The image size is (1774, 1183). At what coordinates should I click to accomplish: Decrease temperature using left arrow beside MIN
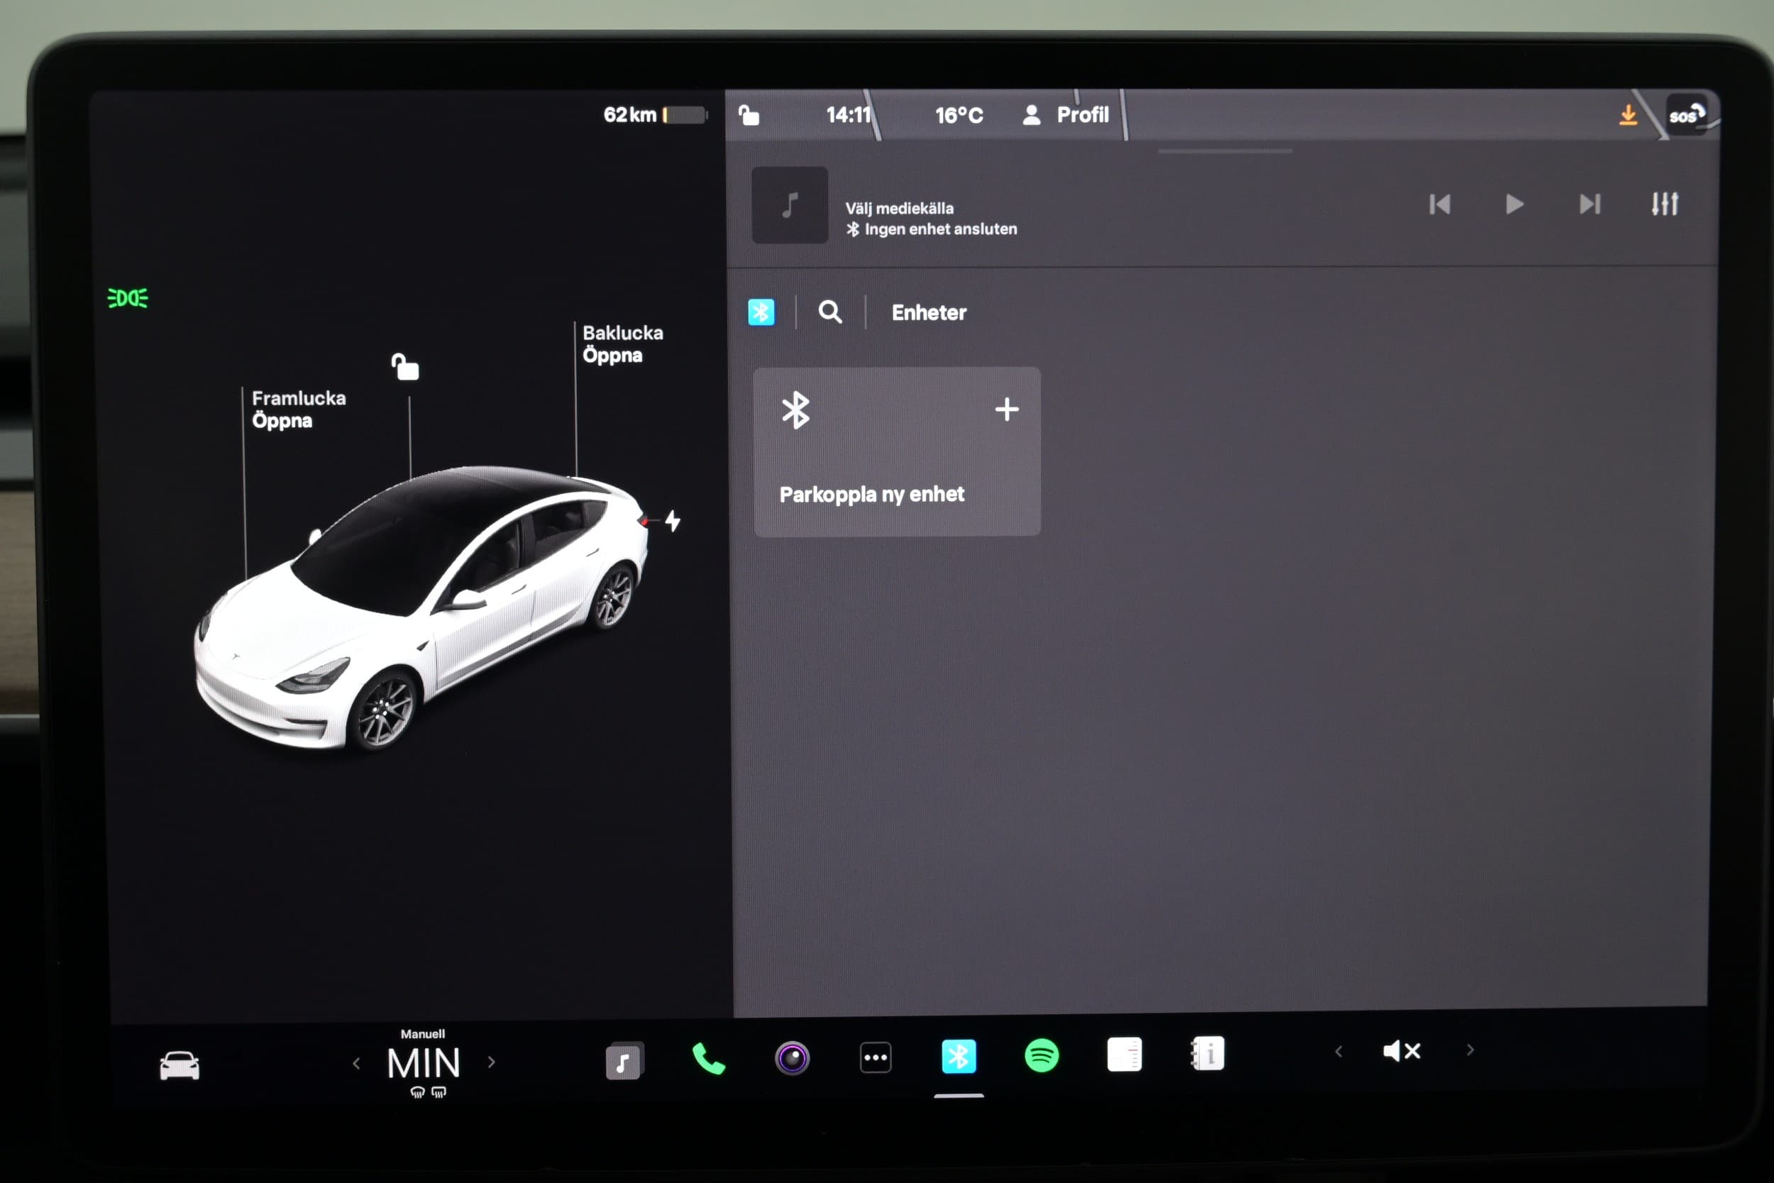(357, 1063)
